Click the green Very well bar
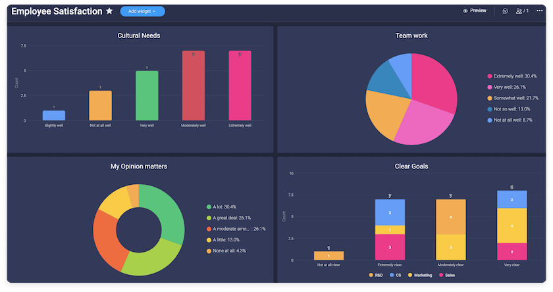This screenshot has width=553, height=292. [x=147, y=95]
